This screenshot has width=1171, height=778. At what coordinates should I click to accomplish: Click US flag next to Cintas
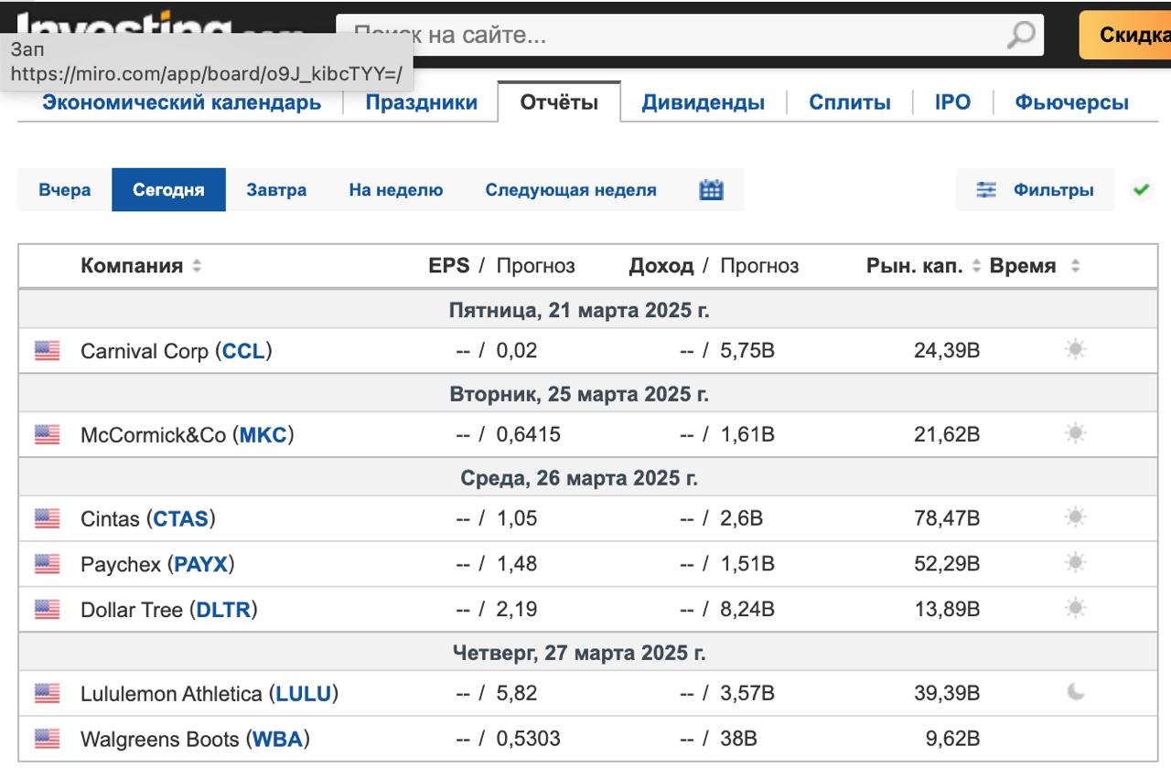click(x=48, y=518)
